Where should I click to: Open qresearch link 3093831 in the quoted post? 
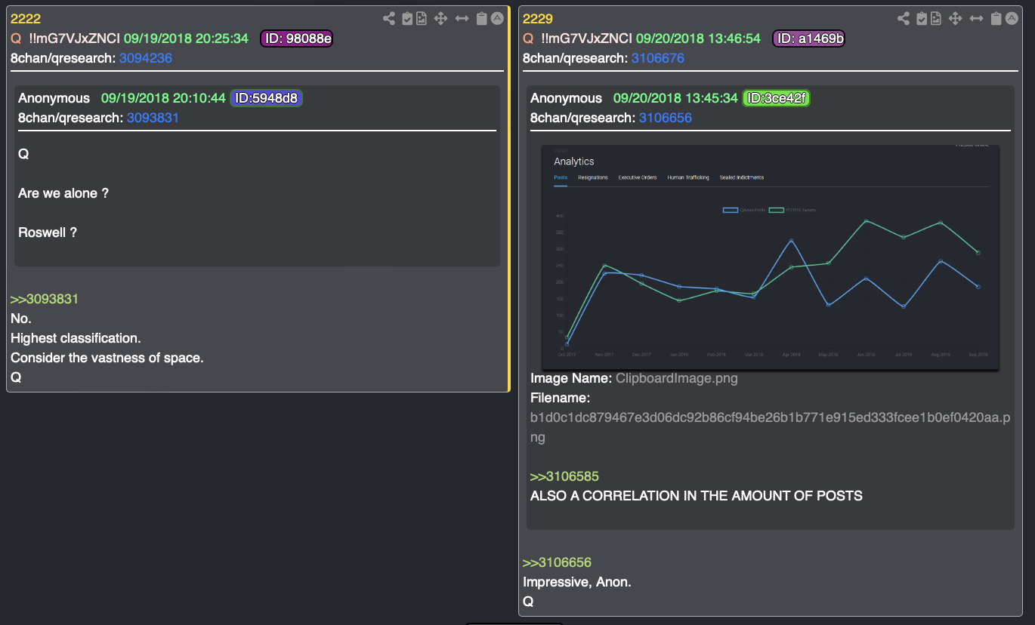click(x=153, y=118)
